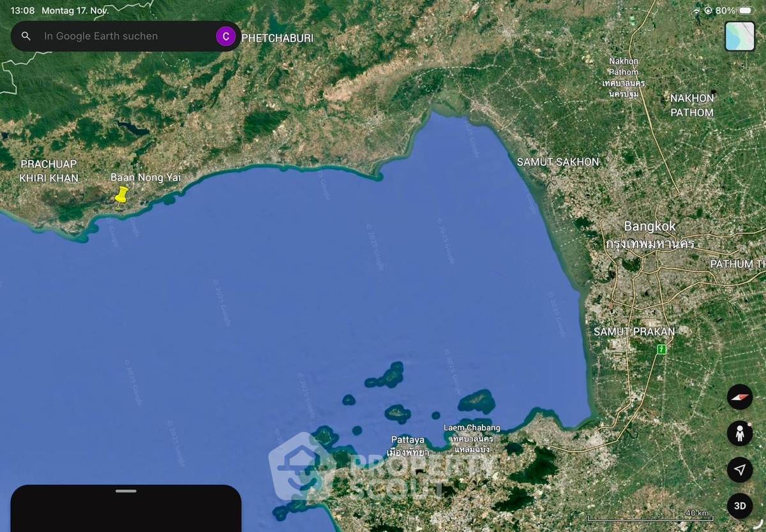Toggle the 3D view button

click(x=739, y=506)
